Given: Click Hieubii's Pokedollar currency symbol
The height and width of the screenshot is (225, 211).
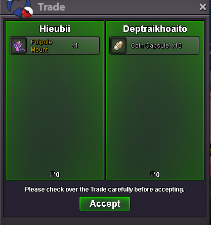Looking at the screenshot, I should coord(52,174).
